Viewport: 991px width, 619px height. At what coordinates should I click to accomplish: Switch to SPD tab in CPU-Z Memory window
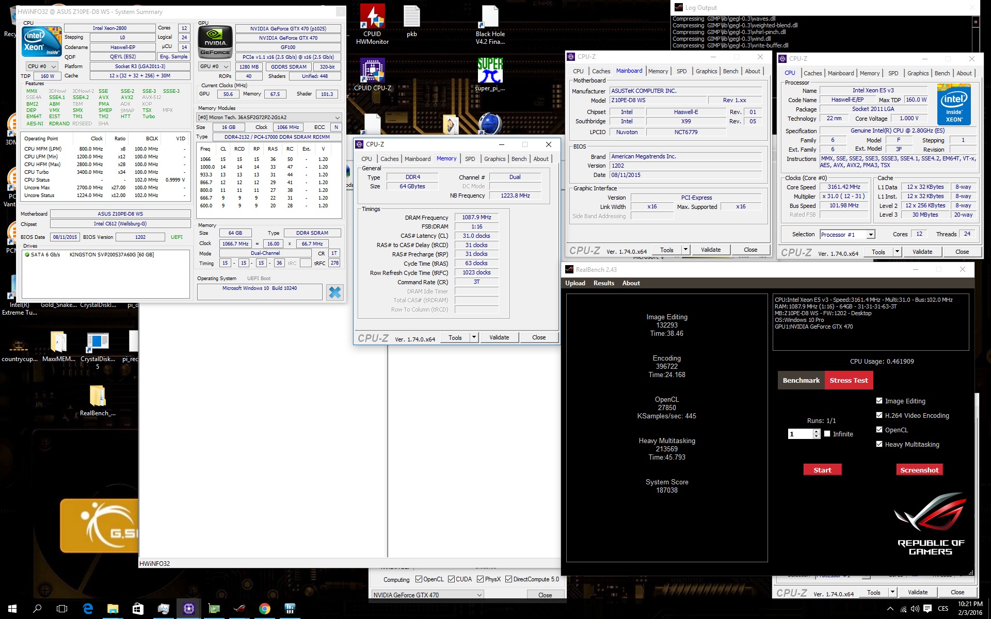coord(470,159)
